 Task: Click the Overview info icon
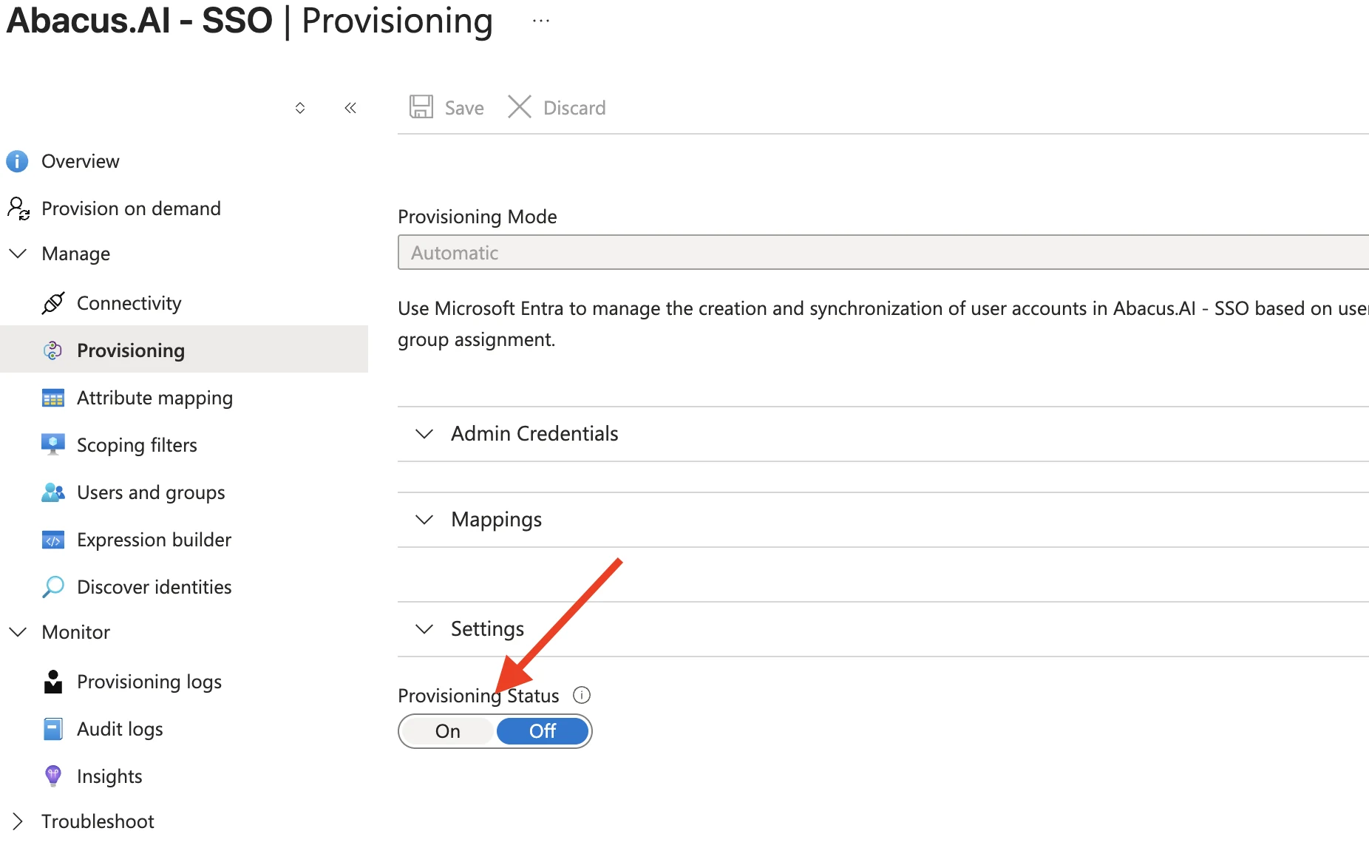click(x=17, y=161)
